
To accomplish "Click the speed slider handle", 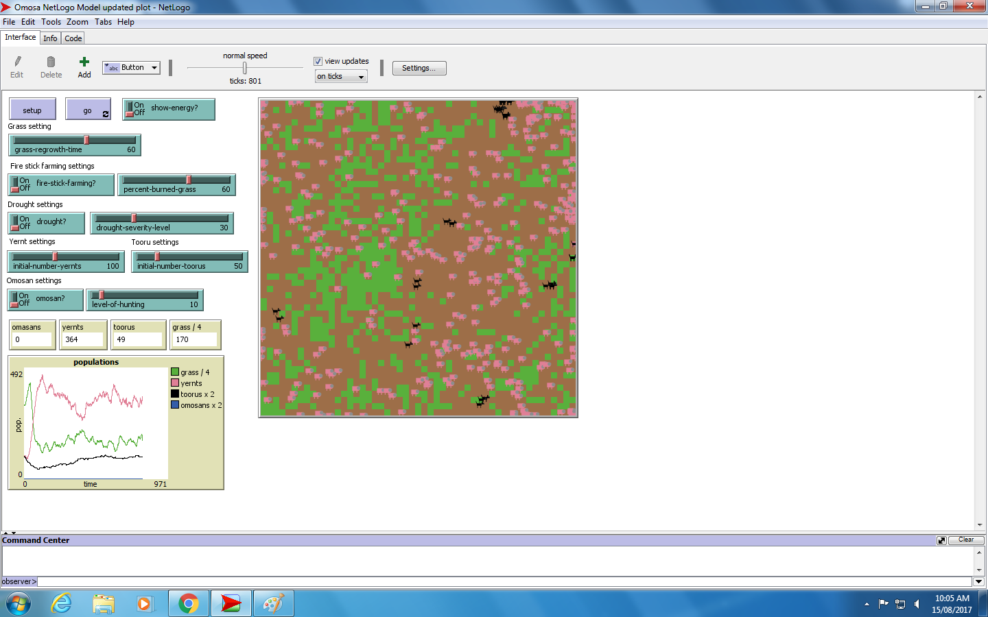I will (x=245, y=67).
